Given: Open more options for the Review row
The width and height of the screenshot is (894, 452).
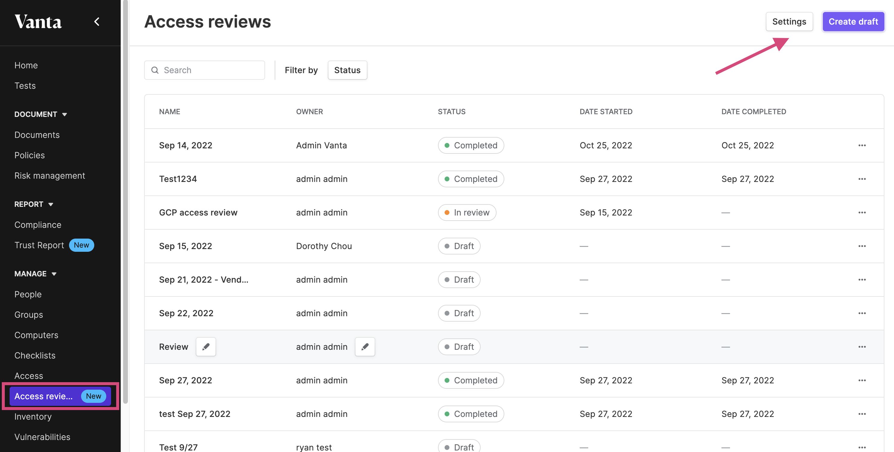Looking at the screenshot, I should (x=862, y=346).
